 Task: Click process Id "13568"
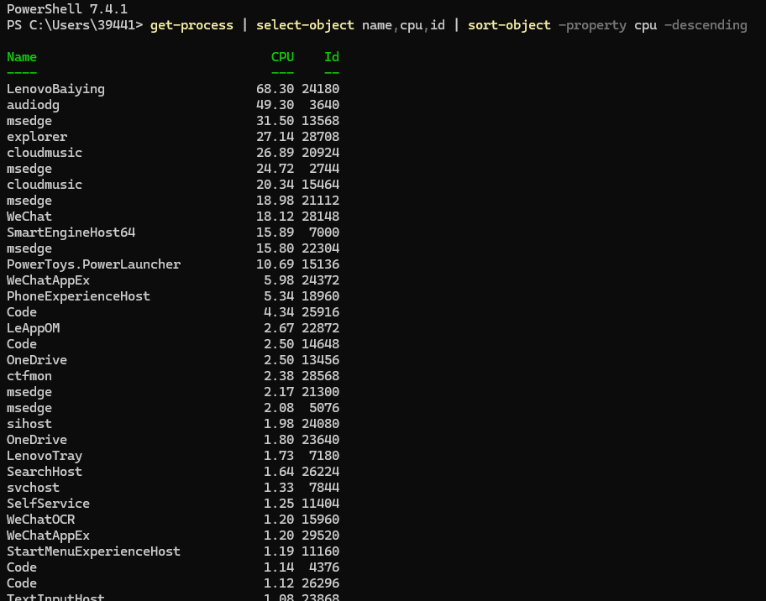click(x=321, y=121)
